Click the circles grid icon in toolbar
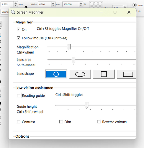 click(96, 5)
